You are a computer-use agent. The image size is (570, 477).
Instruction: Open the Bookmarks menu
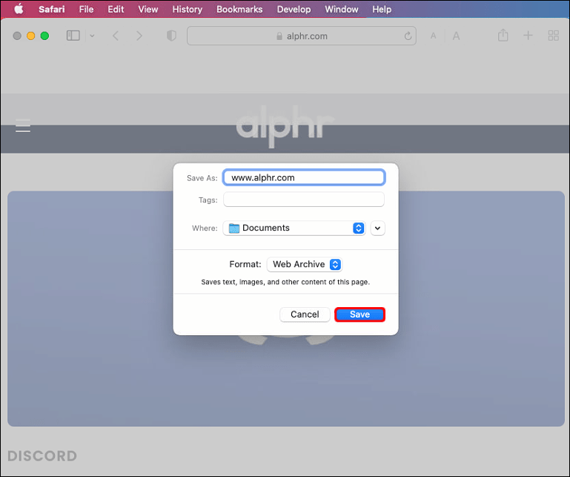pos(239,9)
